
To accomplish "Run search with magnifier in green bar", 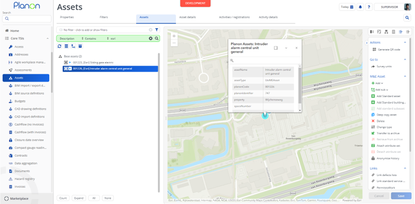I will [157, 39].
